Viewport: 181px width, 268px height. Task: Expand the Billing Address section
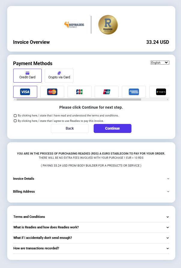[x=91, y=191]
